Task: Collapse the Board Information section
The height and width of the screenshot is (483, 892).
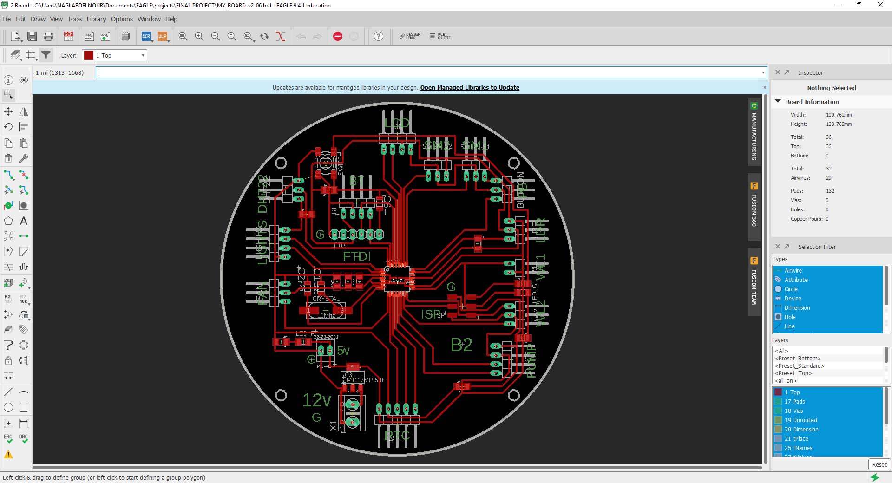Action: point(778,101)
